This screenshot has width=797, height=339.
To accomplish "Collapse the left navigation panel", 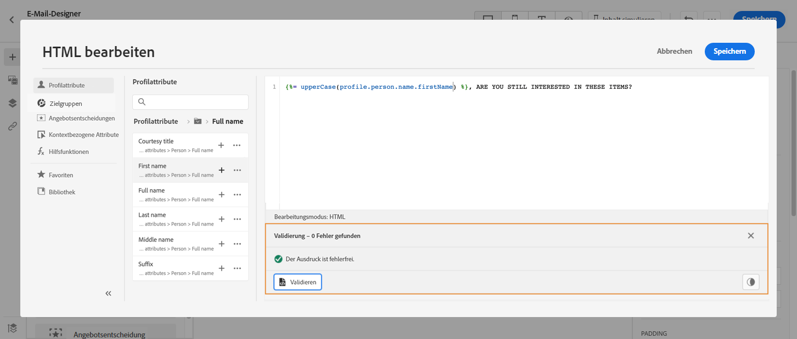I will pyautogui.click(x=108, y=293).
